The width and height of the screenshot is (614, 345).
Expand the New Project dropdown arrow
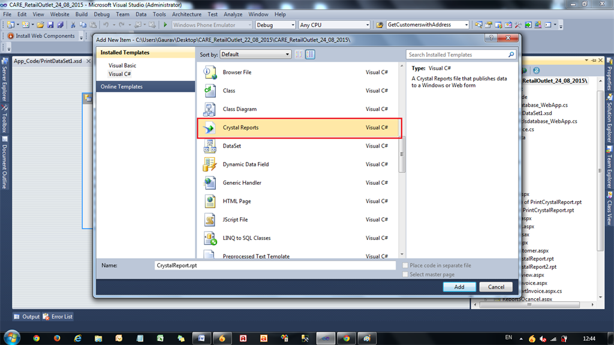(x=17, y=25)
